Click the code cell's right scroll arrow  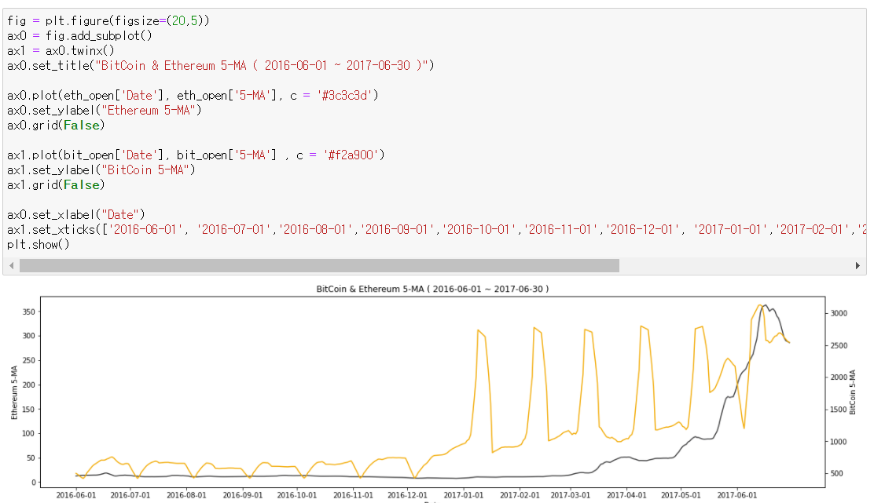click(x=857, y=266)
